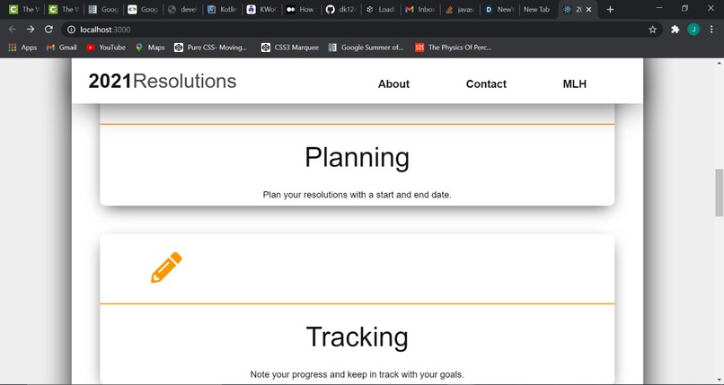Open the Pure CSS- Moving bookmark
Screen dimensions: 724x385
211,47
